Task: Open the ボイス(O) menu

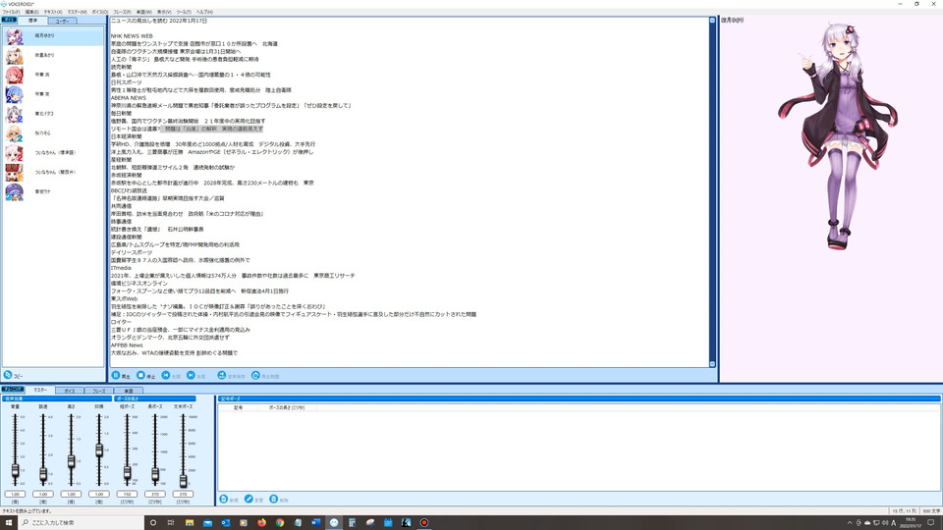Action: (100, 12)
